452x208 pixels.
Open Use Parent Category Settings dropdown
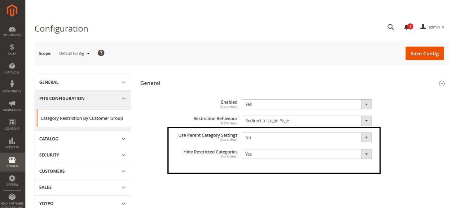pyautogui.click(x=306, y=137)
